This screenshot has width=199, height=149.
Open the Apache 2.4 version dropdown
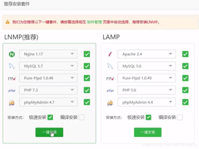tap(147, 54)
